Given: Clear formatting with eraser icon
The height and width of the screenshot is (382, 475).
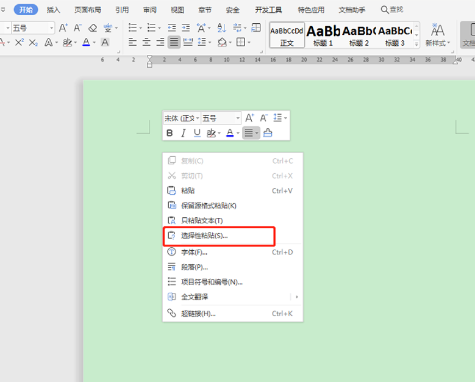Looking at the screenshot, I should pyautogui.click(x=93, y=28).
